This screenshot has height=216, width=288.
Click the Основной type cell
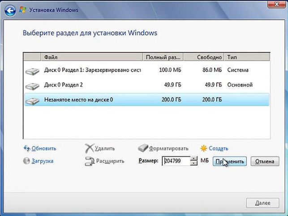(240, 85)
